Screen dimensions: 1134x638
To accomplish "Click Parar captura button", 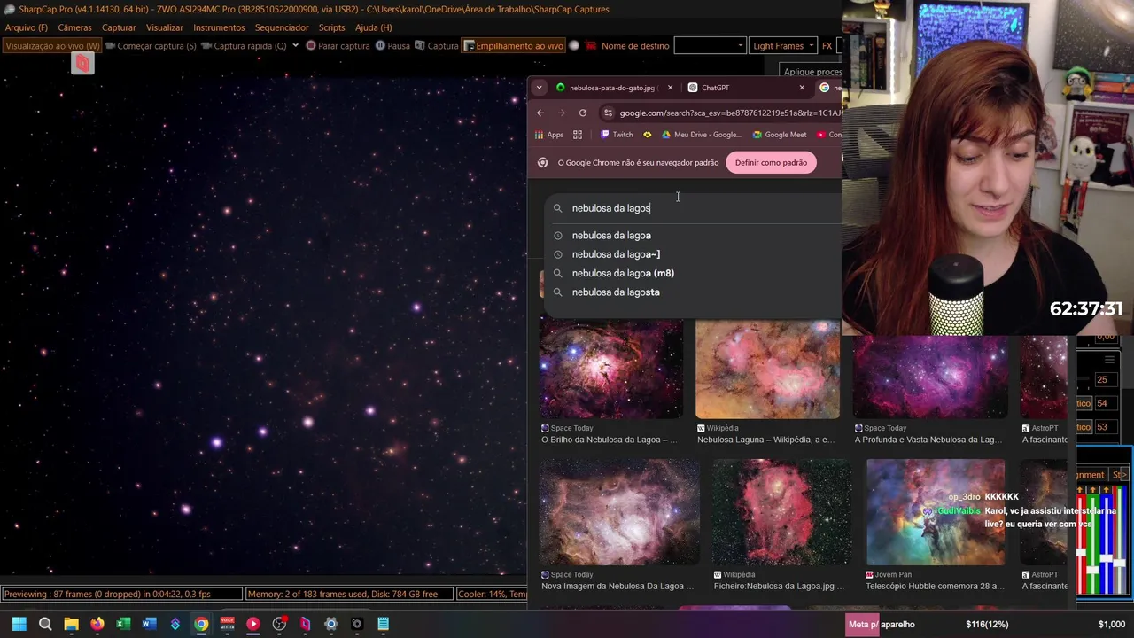I will (338, 46).
